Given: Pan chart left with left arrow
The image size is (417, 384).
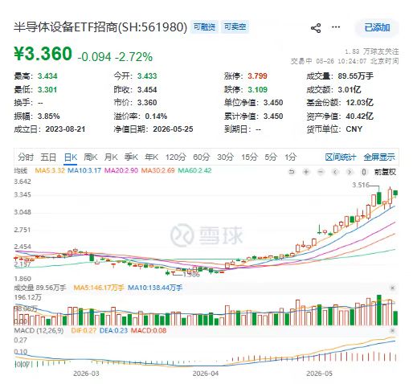Looking at the screenshot, I should (335, 172).
